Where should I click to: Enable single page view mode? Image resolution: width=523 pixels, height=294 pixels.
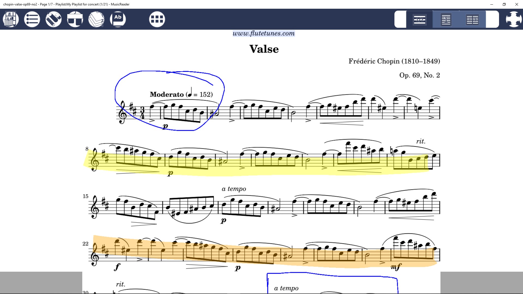pos(446,20)
